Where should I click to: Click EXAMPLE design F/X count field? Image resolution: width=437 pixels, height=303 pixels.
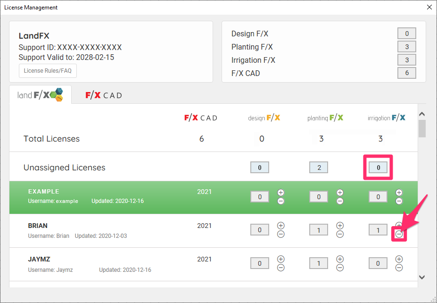(259, 197)
